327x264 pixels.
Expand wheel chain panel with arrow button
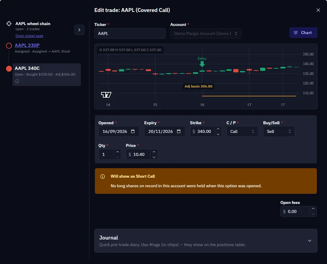[x=79, y=30]
